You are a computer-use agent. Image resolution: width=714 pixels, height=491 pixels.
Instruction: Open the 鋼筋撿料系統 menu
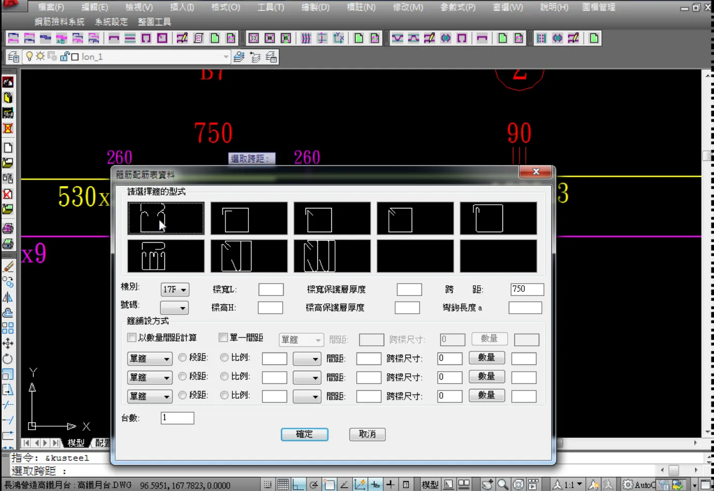[x=59, y=22]
